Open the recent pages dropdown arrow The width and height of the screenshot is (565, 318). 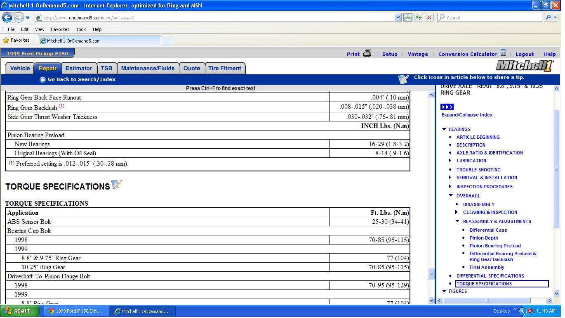pos(28,18)
